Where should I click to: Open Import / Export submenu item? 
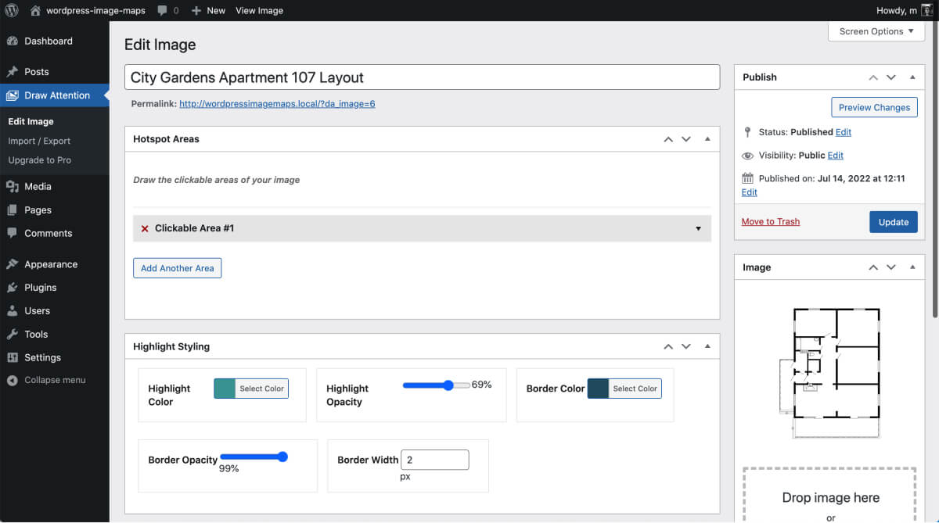39,141
